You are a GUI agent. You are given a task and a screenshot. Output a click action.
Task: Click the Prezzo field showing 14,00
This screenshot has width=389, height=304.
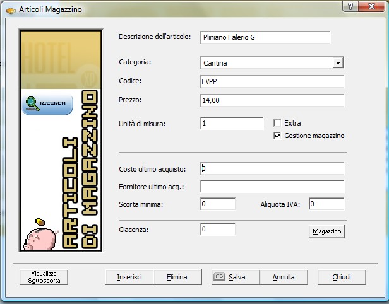tap(272, 100)
